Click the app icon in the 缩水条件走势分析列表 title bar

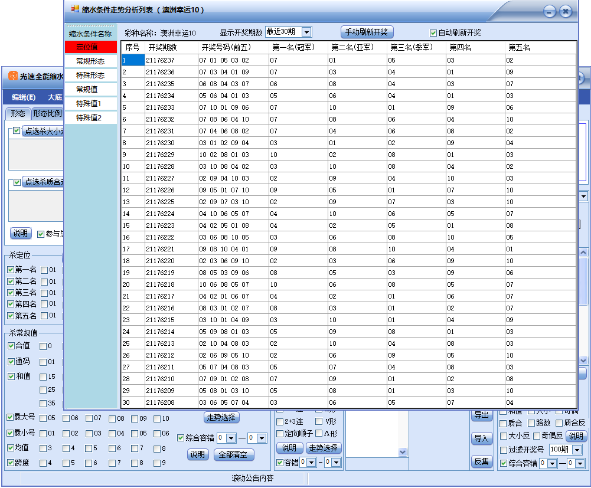click(74, 9)
